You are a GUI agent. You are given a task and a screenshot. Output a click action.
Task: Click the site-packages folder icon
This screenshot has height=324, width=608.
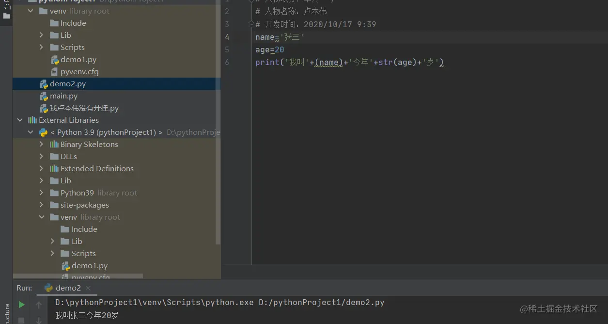pyautogui.click(x=54, y=205)
